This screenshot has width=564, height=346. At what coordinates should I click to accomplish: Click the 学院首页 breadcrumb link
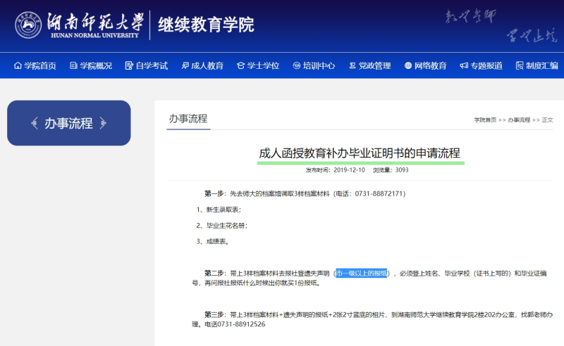click(485, 120)
